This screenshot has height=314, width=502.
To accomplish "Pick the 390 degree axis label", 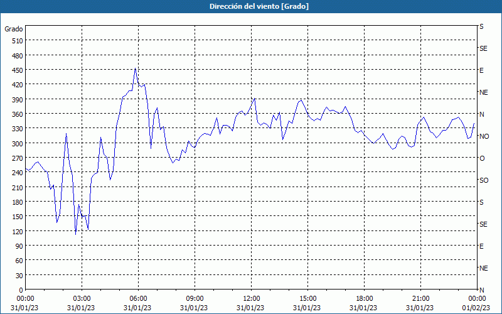I will [18, 99].
